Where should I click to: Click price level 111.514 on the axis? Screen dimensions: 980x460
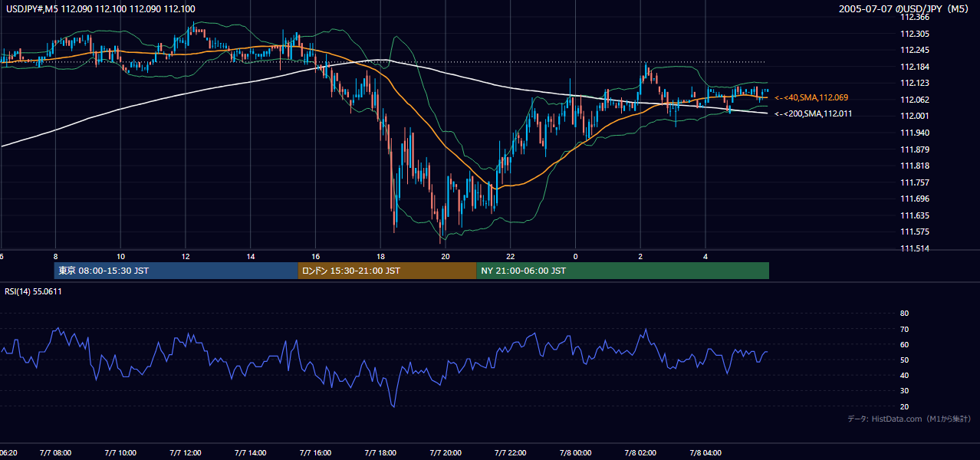915,248
